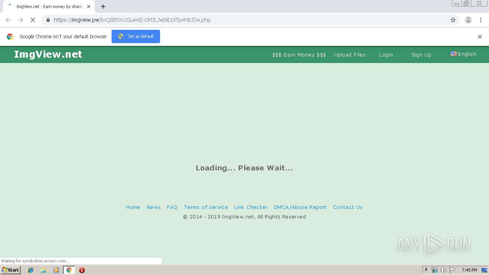This screenshot has width=489, height=275.
Task: Click the browser back arrow
Action: click(x=8, y=20)
